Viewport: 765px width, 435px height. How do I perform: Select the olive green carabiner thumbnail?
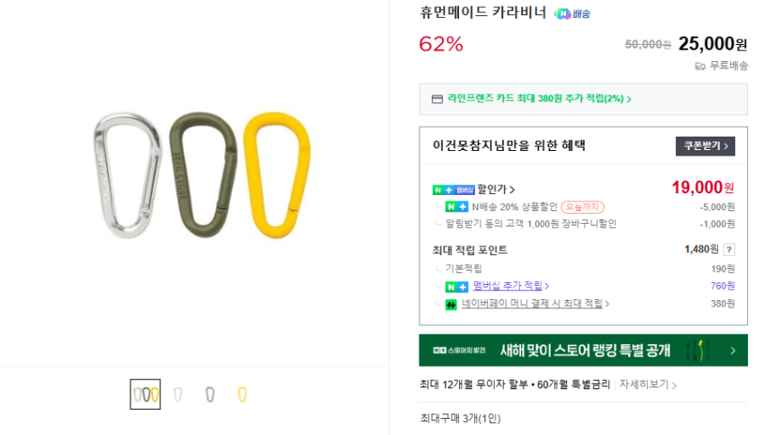tap(210, 394)
